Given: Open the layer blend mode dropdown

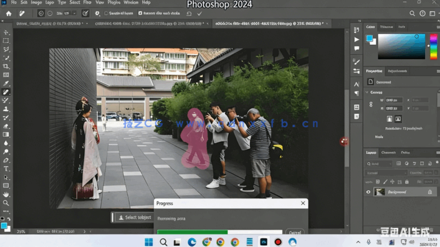Looking at the screenshot, I should point(386,173).
